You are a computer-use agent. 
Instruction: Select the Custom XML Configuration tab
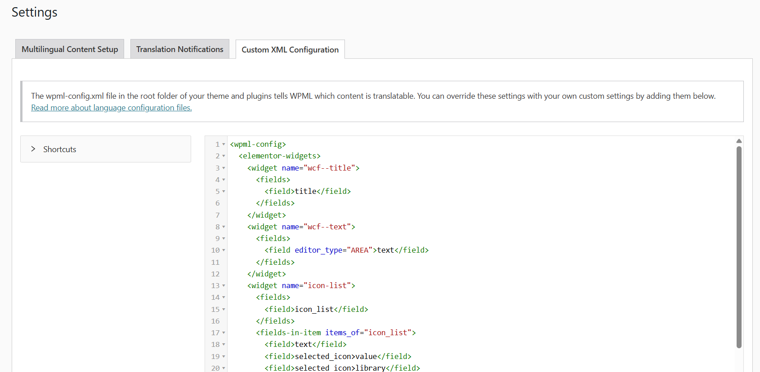pyautogui.click(x=290, y=49)
